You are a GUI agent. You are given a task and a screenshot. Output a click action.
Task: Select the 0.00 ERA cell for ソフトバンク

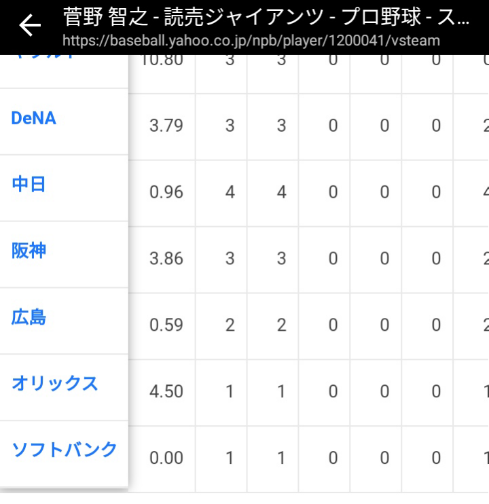coord(166,458)
